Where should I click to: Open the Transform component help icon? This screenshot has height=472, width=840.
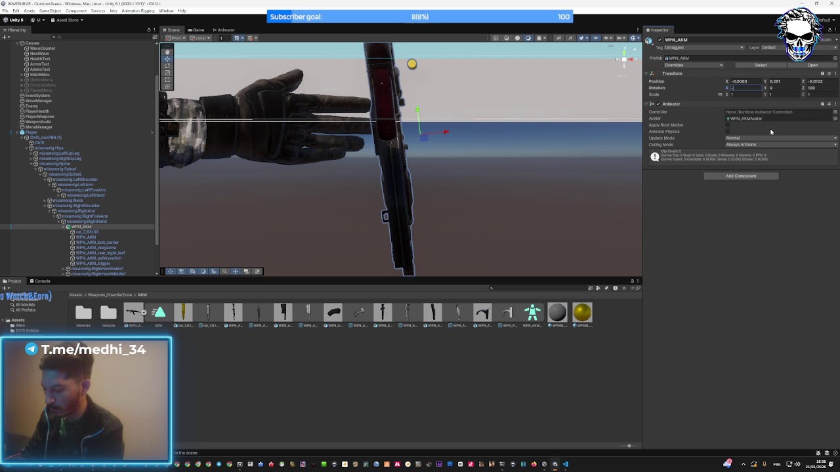822,73
